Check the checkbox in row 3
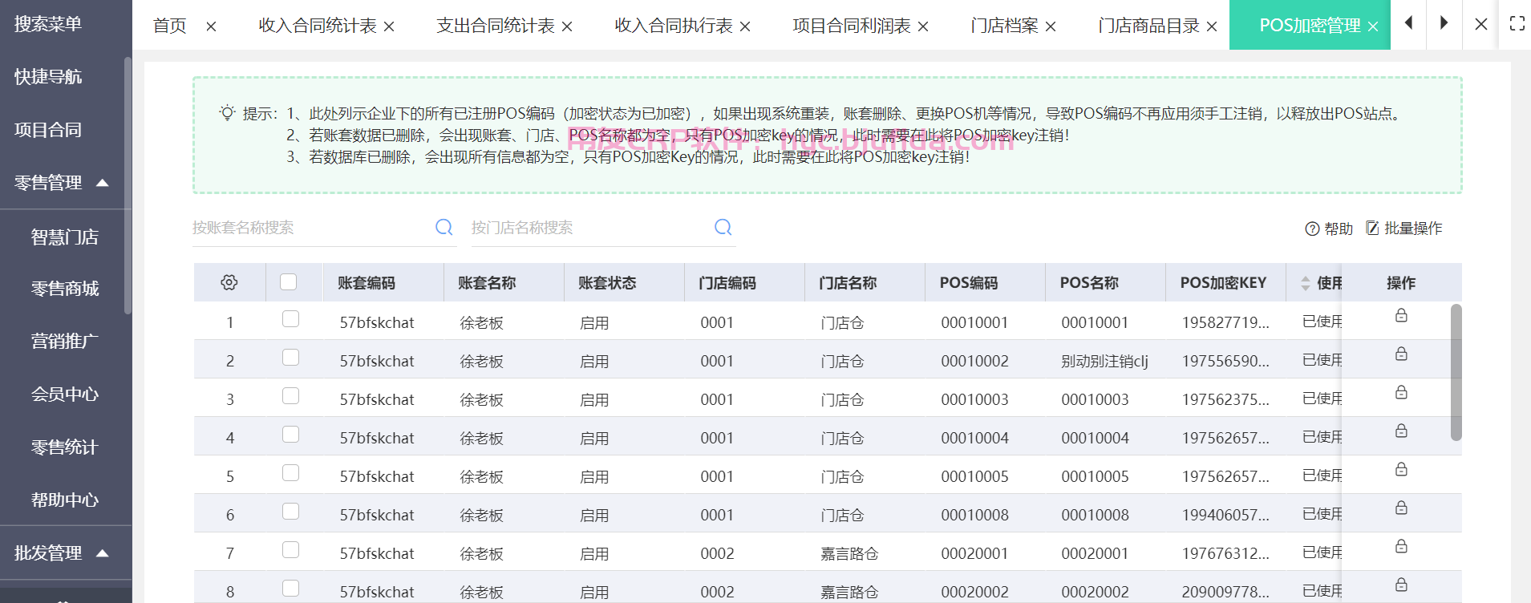Image resolution: width=1531 pixels, height=603 pixels. 290,396
